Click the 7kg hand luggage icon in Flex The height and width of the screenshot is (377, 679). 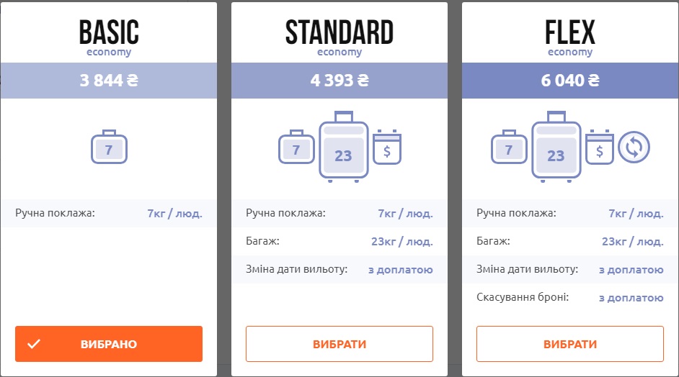509,149
